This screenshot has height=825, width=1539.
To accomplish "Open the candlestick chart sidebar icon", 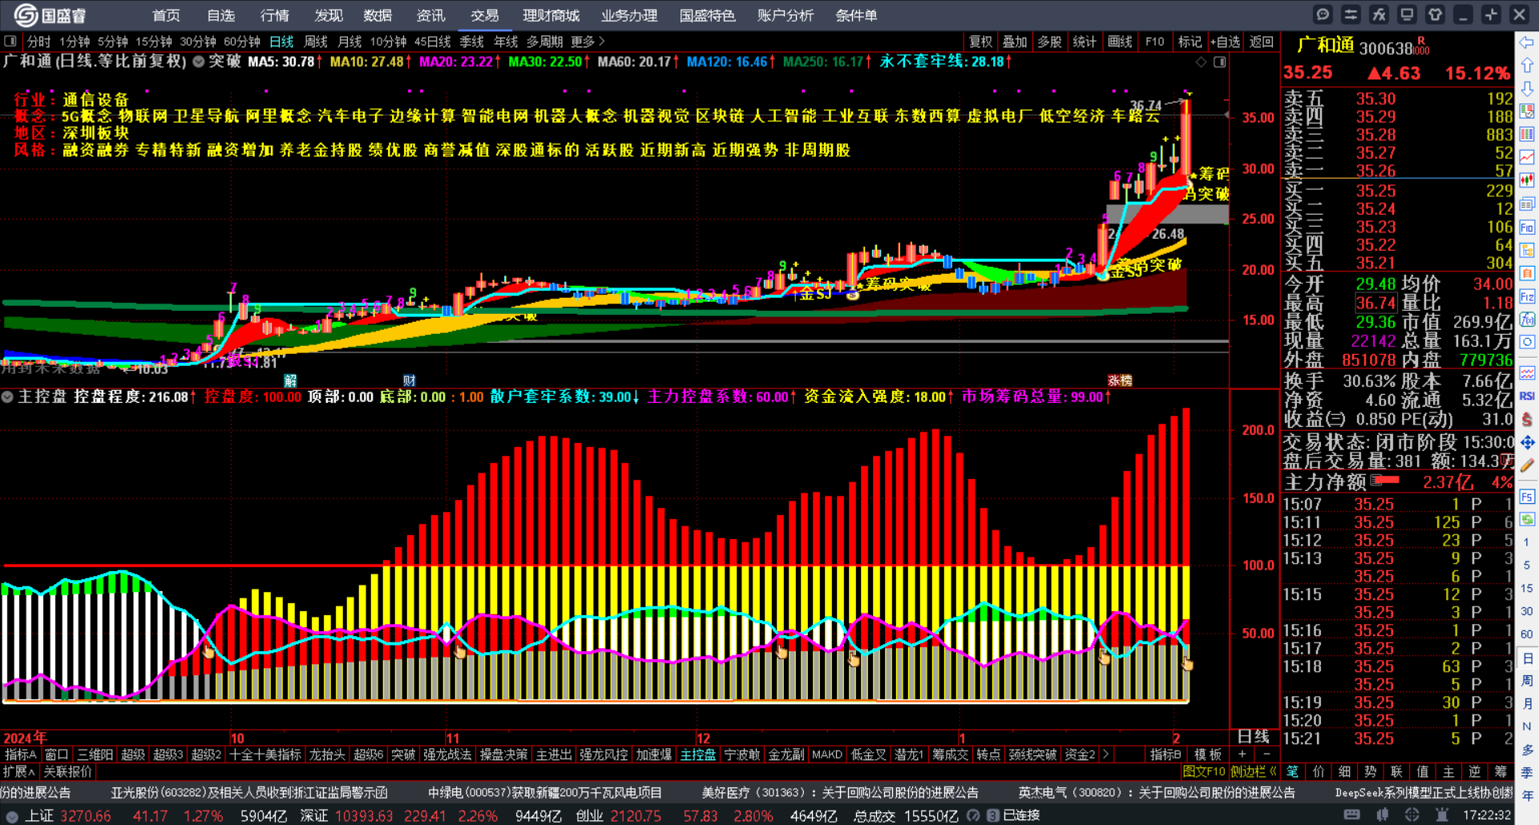I will click(x=1527, y=180).
